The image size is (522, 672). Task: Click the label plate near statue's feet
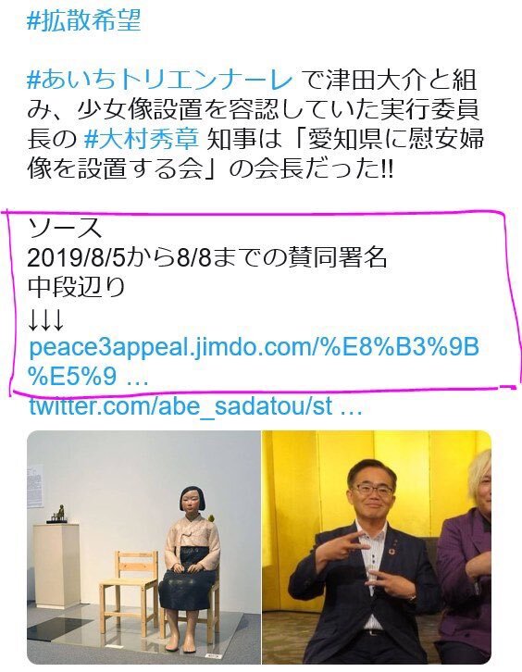click(213, 655)
